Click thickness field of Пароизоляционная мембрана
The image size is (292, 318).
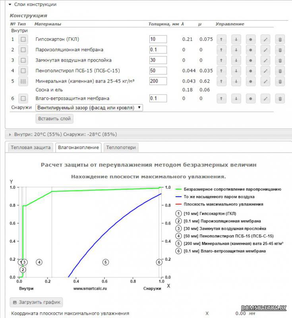coord(158,50)
